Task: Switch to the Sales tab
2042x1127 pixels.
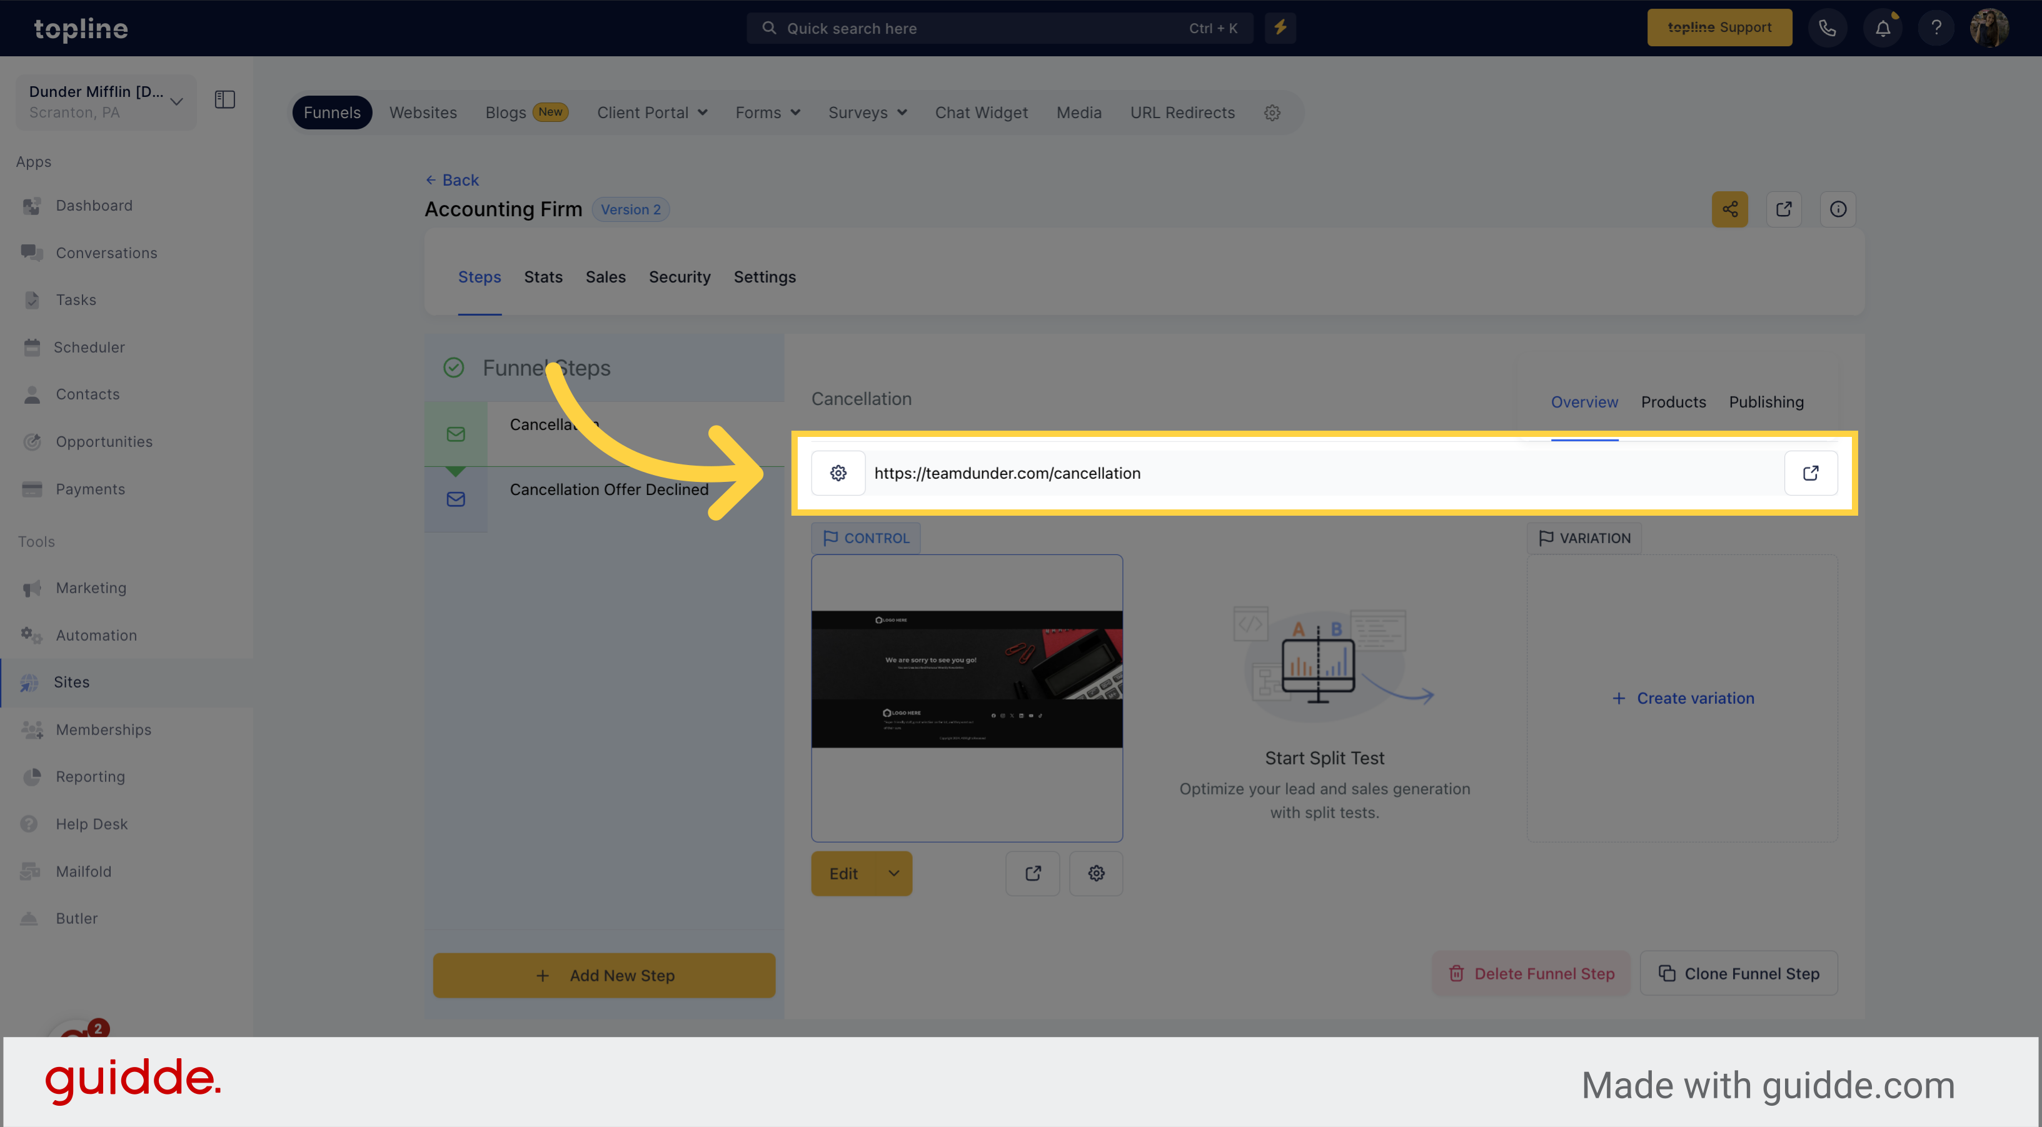Action: [606, 277]
